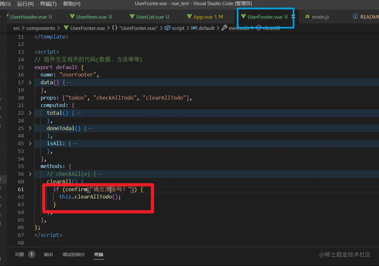Click line number 20 in the gutter
The image size is (379, 266).
(21, 98)
